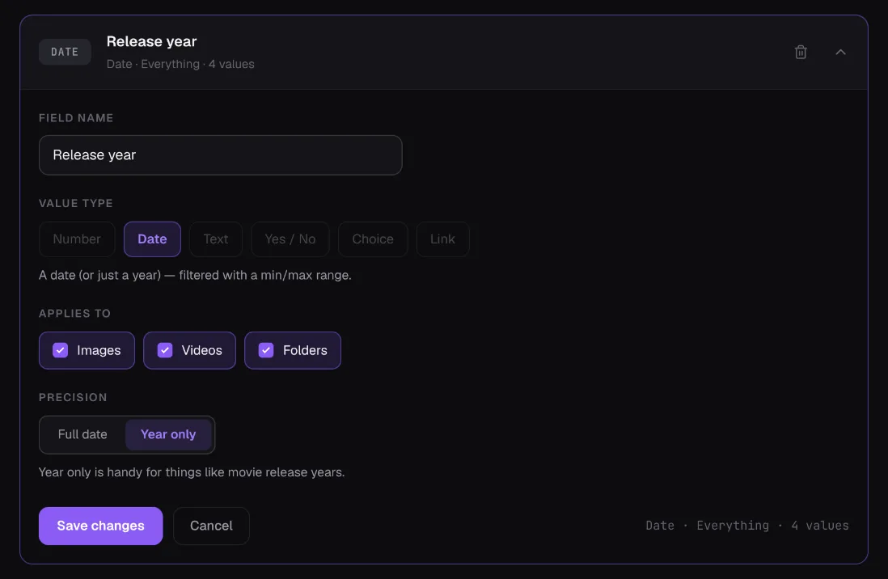Set value type to Link
Viewport: 888px width, 579px height.
pos(442,239)
